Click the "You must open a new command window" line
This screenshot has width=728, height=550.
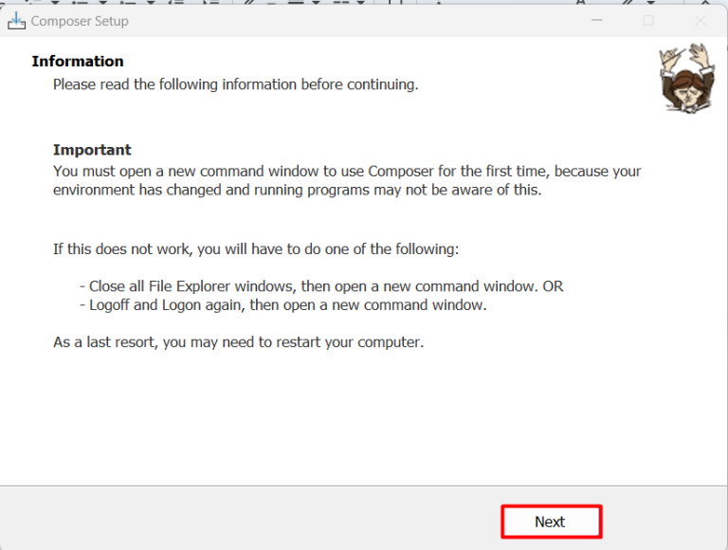click(x=347, y=172)
